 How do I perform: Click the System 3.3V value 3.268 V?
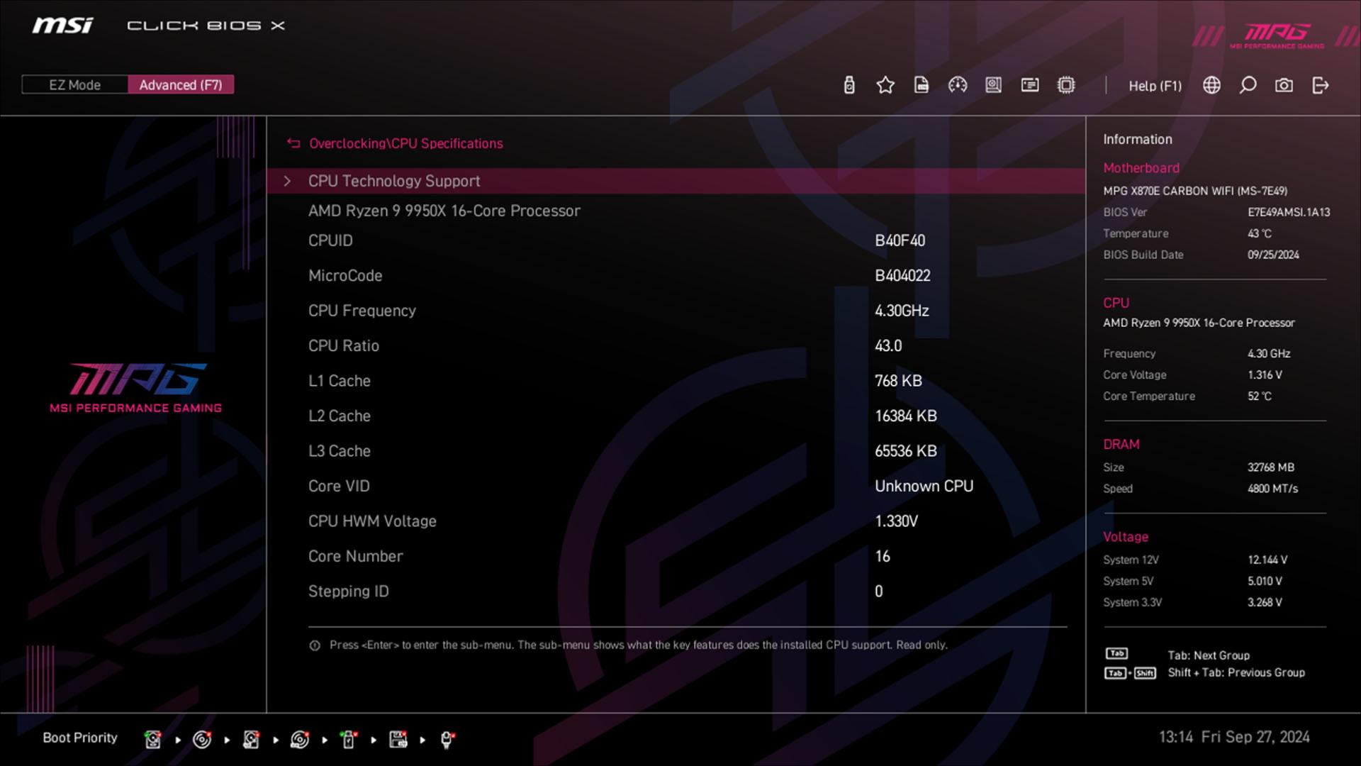[1265, 602]
